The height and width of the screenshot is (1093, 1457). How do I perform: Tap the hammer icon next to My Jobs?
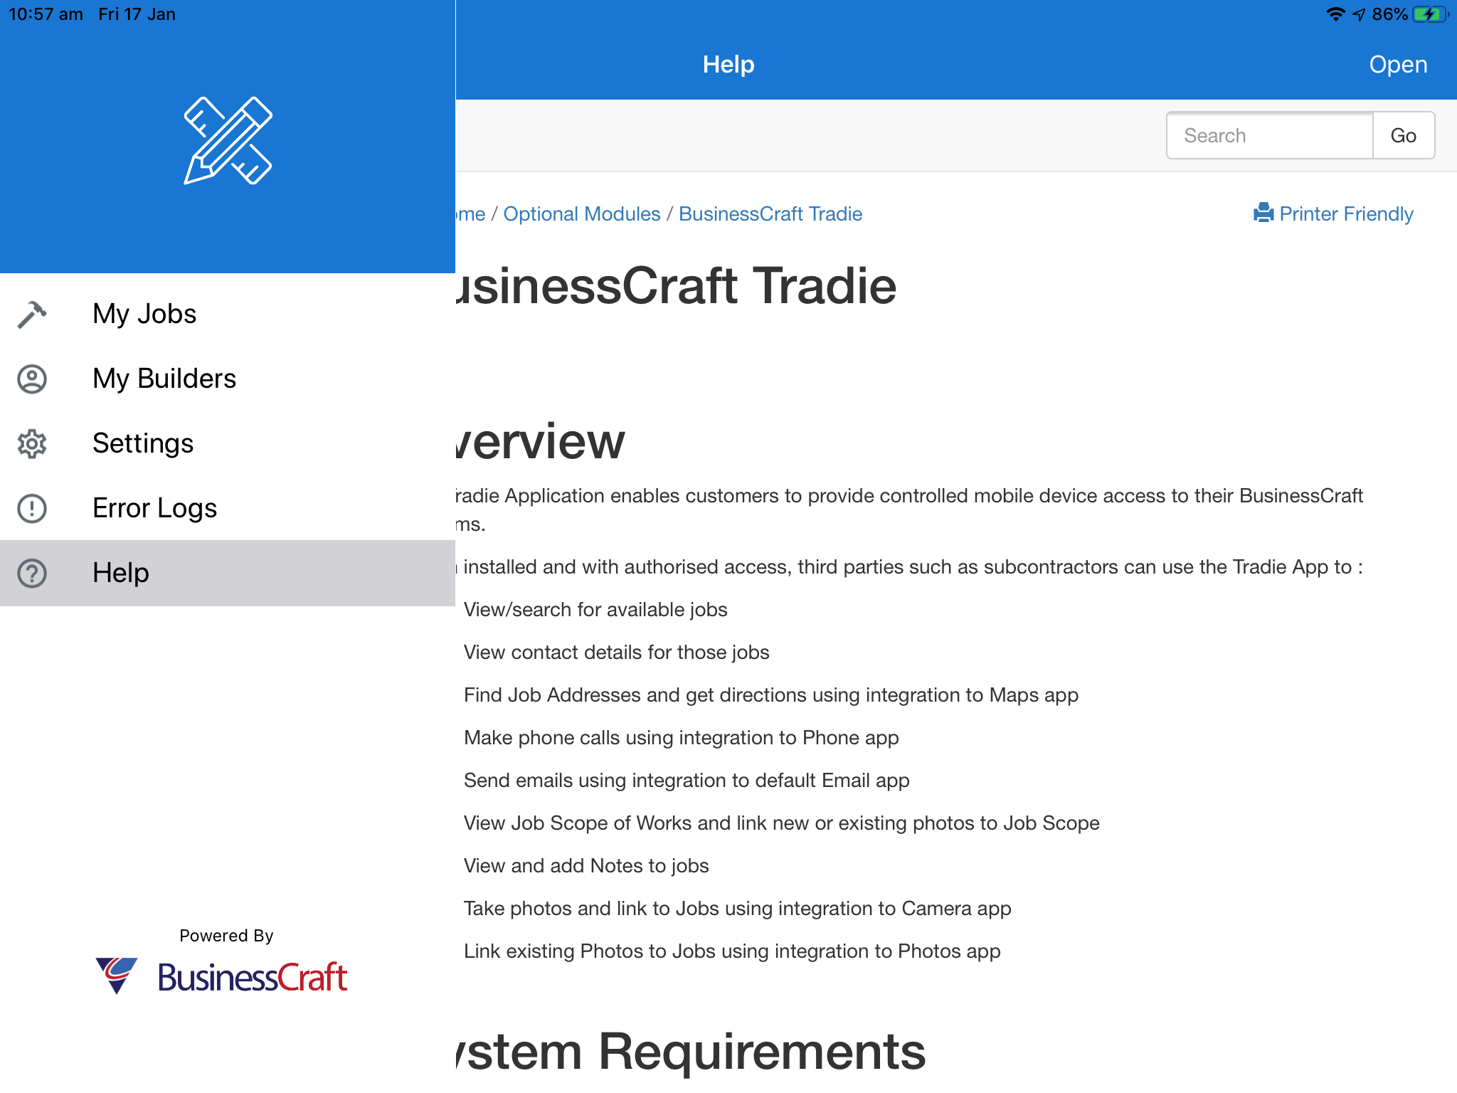point(32,315)
